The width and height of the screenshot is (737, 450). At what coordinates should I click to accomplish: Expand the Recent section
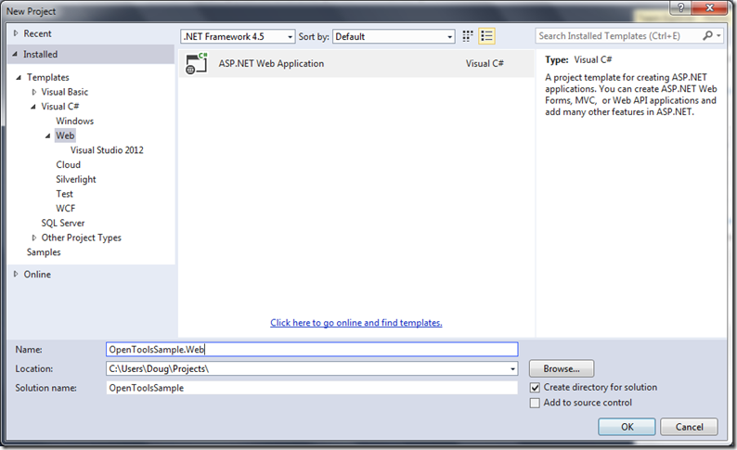pos(16,33)
